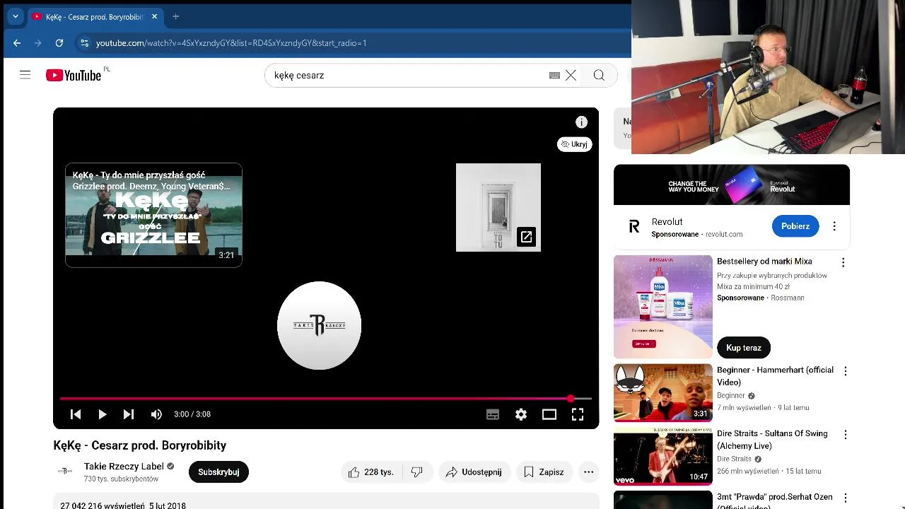This screenshot has height=509, width=905.
Task: Clear the search query with the X
Action: tap(571, 75)
